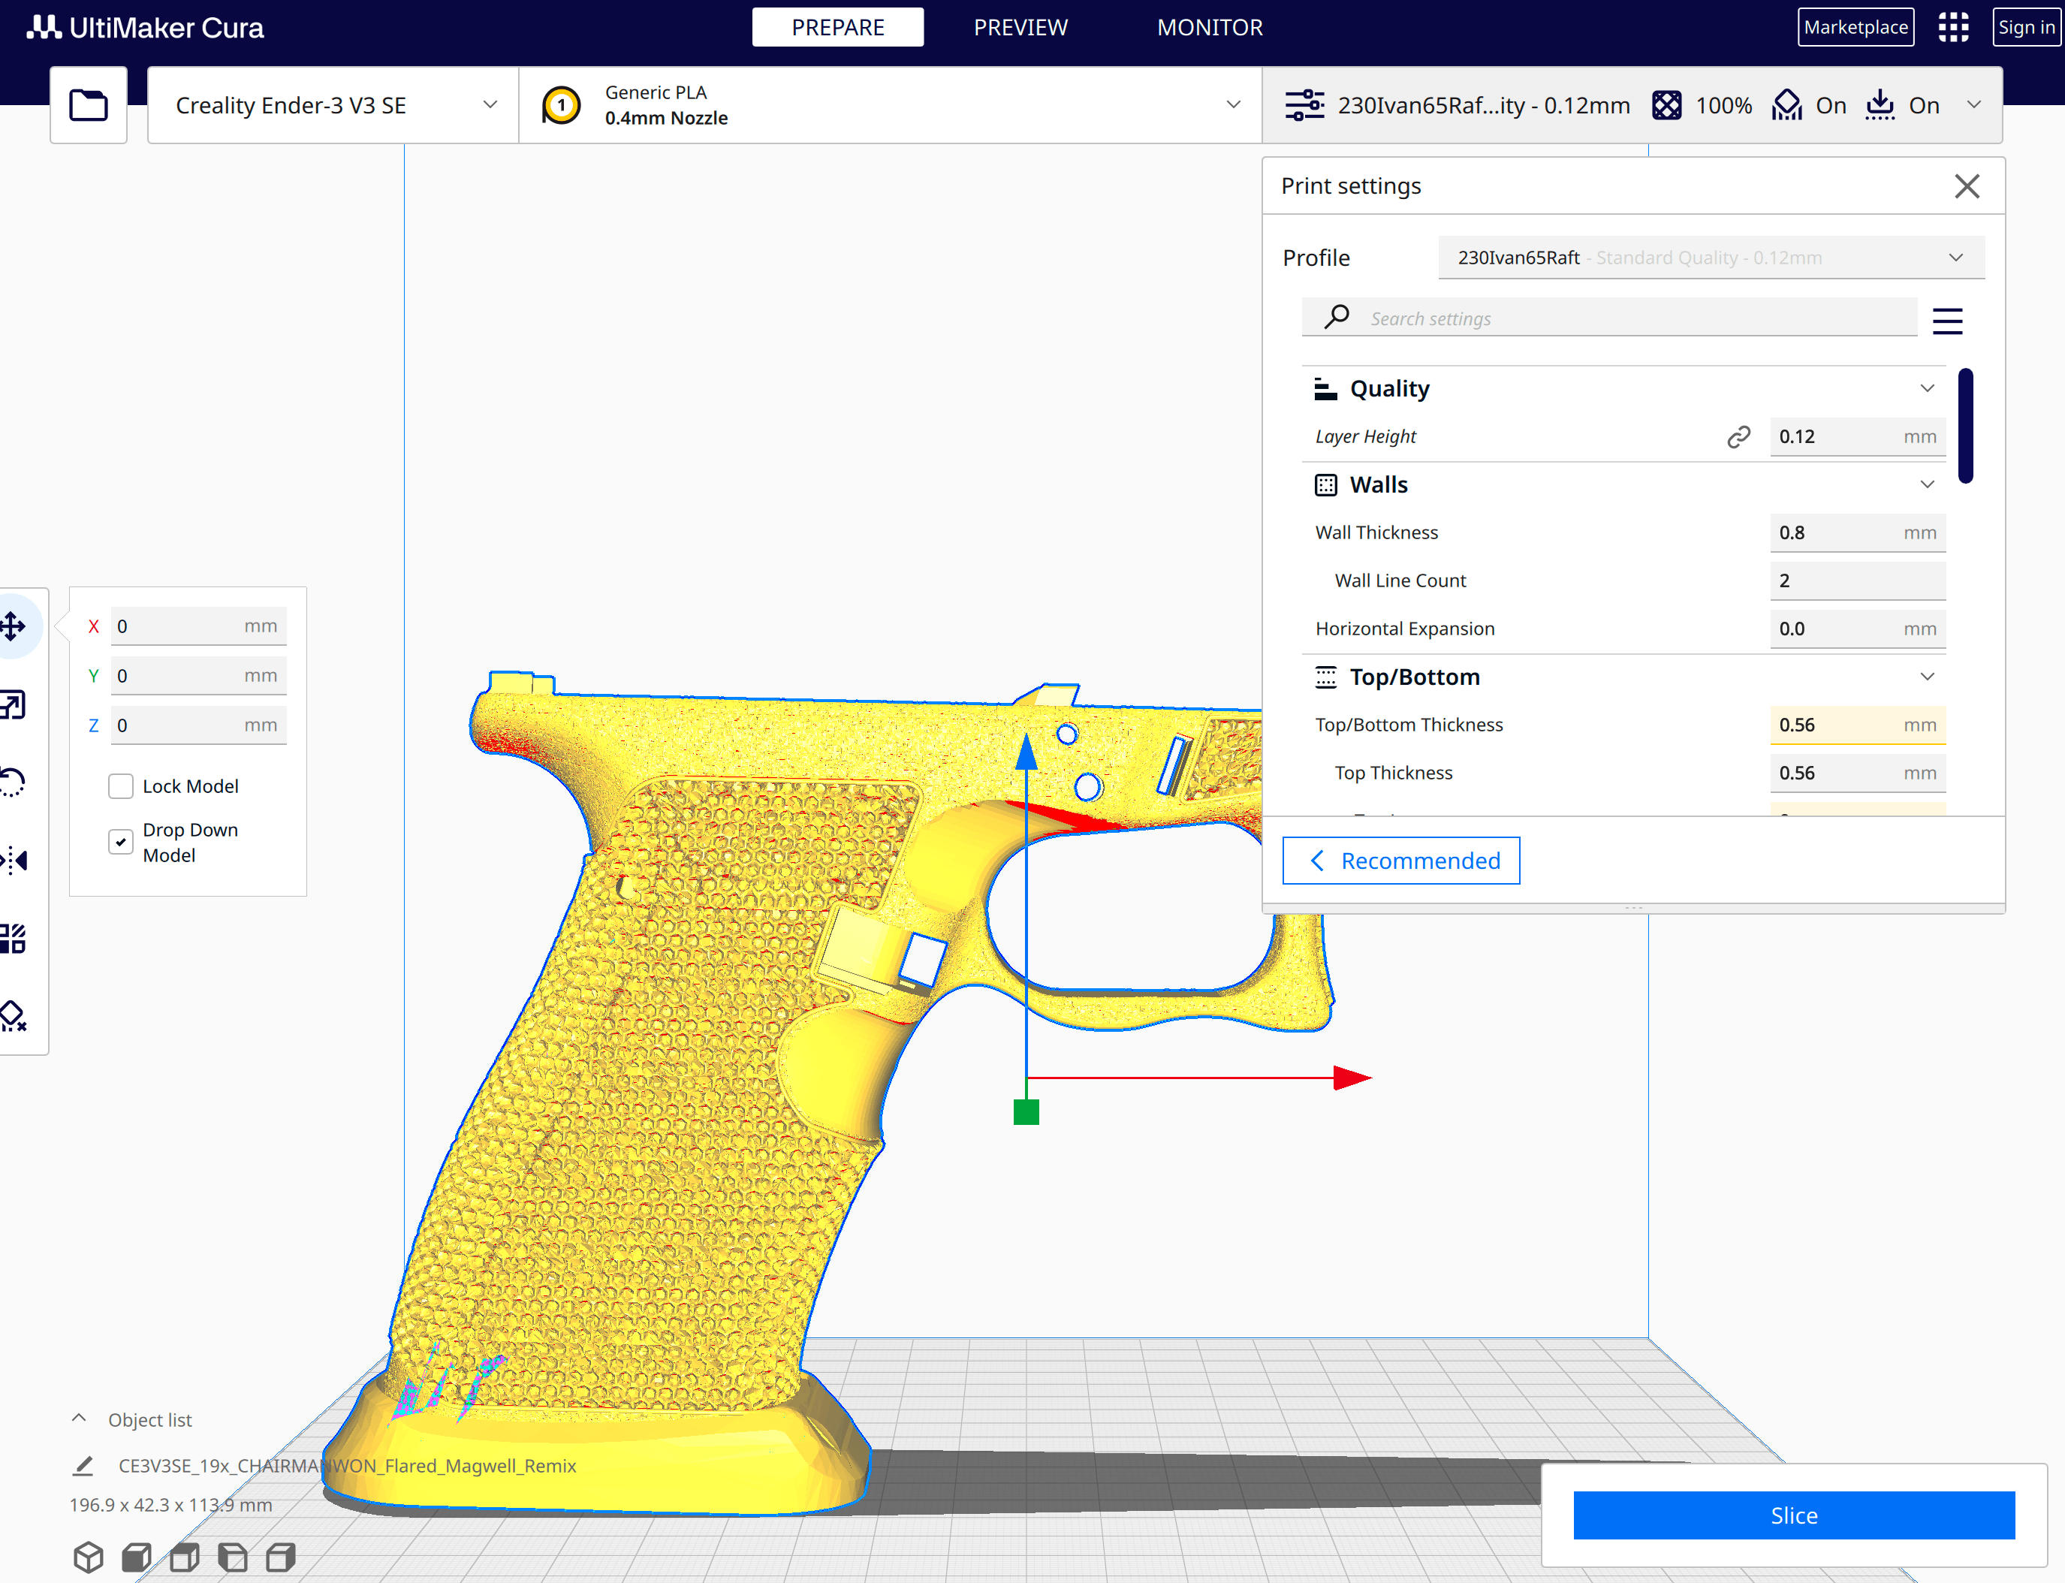The width and height of the screenshot is (2065, 1583).
Task: Edit Wall Thickness value field
Action: 1857,532
